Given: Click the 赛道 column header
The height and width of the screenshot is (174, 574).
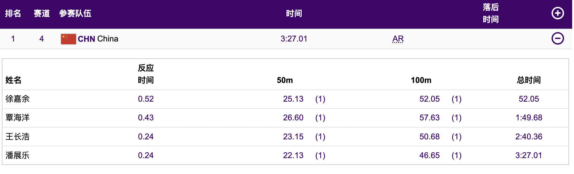Looking at the screenshot, I should coord(42,13).
